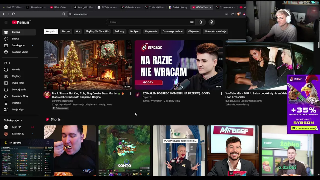Viewport: 320px width, 180px height.
Task: Click Christmas Nostalgia channel name
Action: pos(62,101)
